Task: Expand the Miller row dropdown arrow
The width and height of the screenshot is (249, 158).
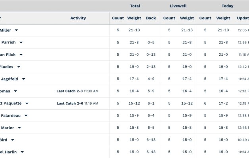Action: click(17, 30)
